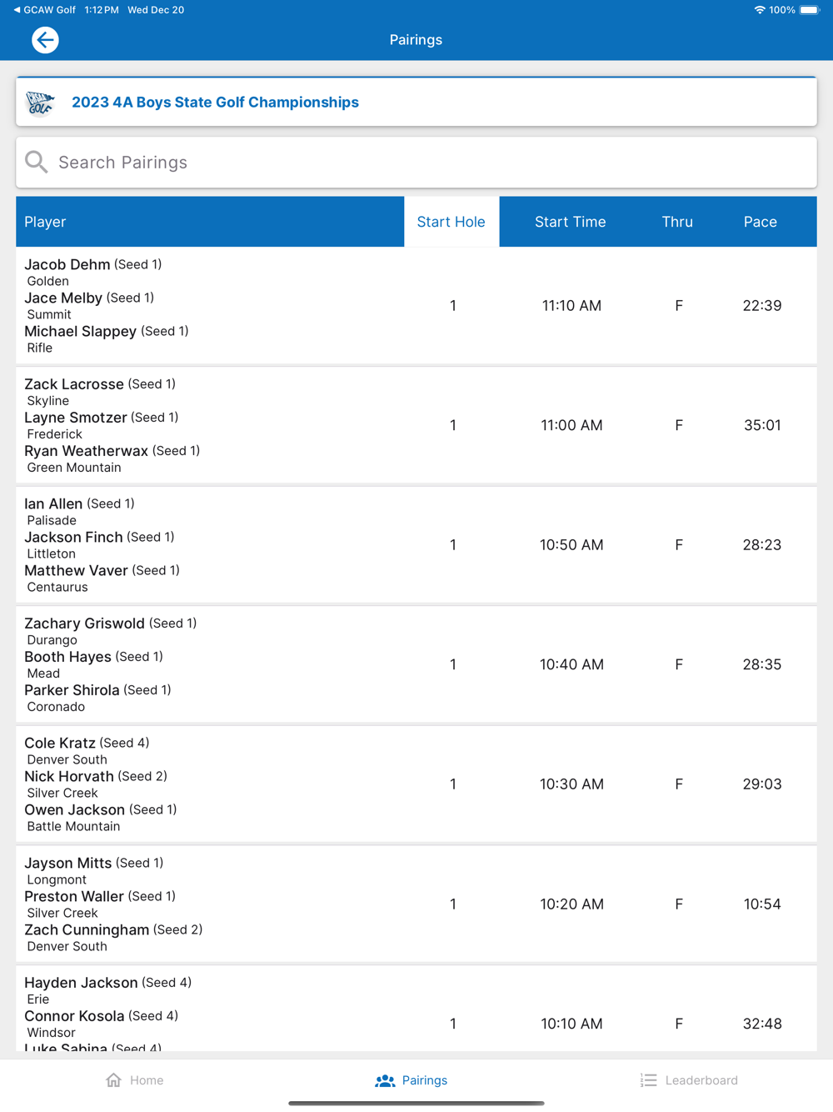
Task: Select player Owen Jackson
Action: coord(75,809)
